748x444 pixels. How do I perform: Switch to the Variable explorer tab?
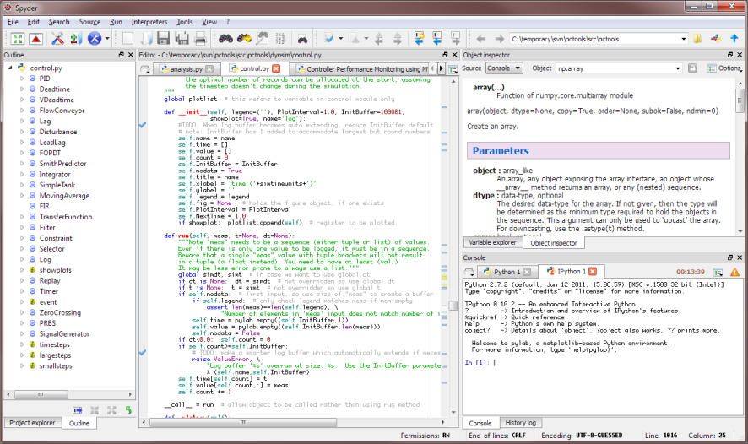point(491,242)
